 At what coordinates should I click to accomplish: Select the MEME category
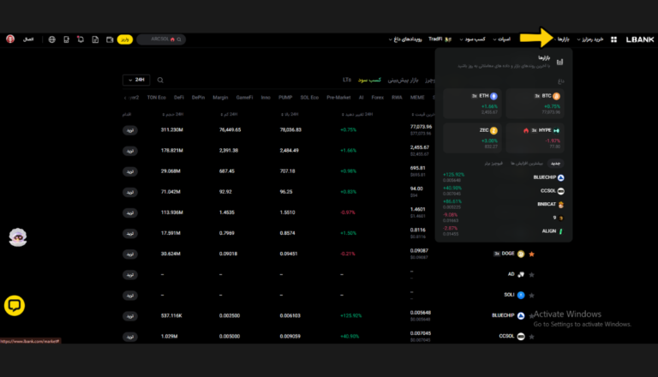(417, 98)
